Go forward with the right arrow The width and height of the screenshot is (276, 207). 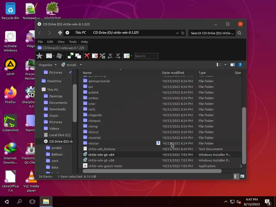coord(50,33)
